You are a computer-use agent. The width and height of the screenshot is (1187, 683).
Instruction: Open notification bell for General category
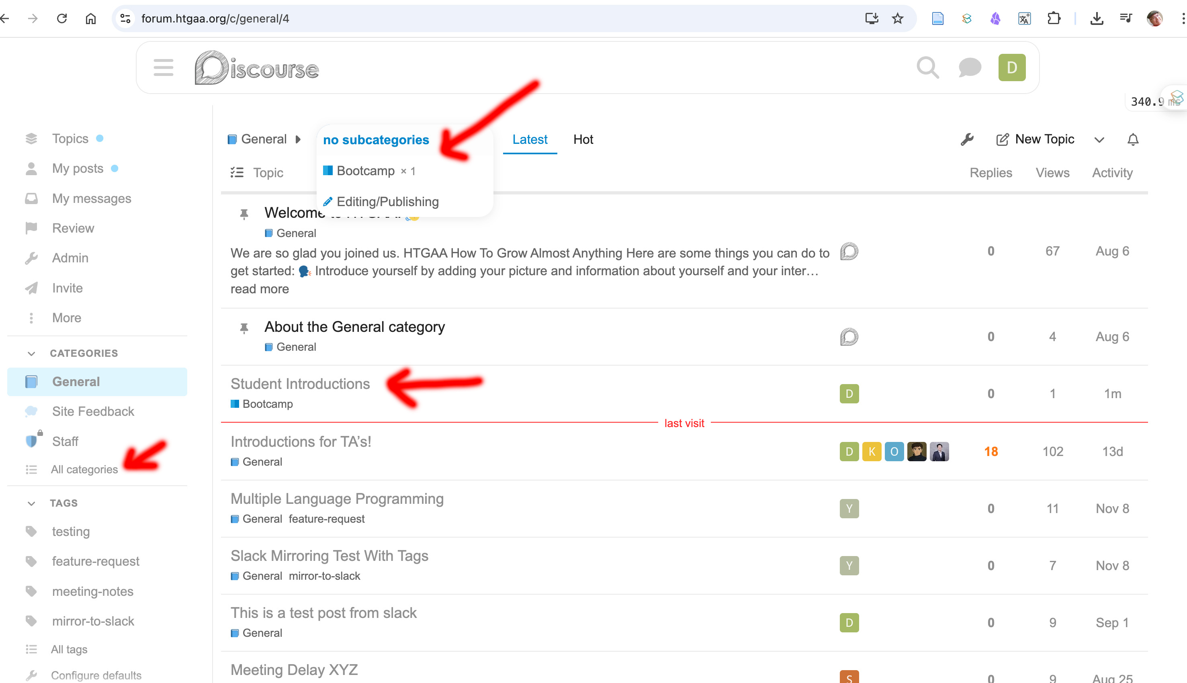point(1133,139)
